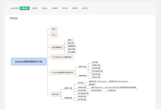The height and width of the screenshot is (109, 161).
Task: Select the 网络异常 tab
Action: (75, 8)
